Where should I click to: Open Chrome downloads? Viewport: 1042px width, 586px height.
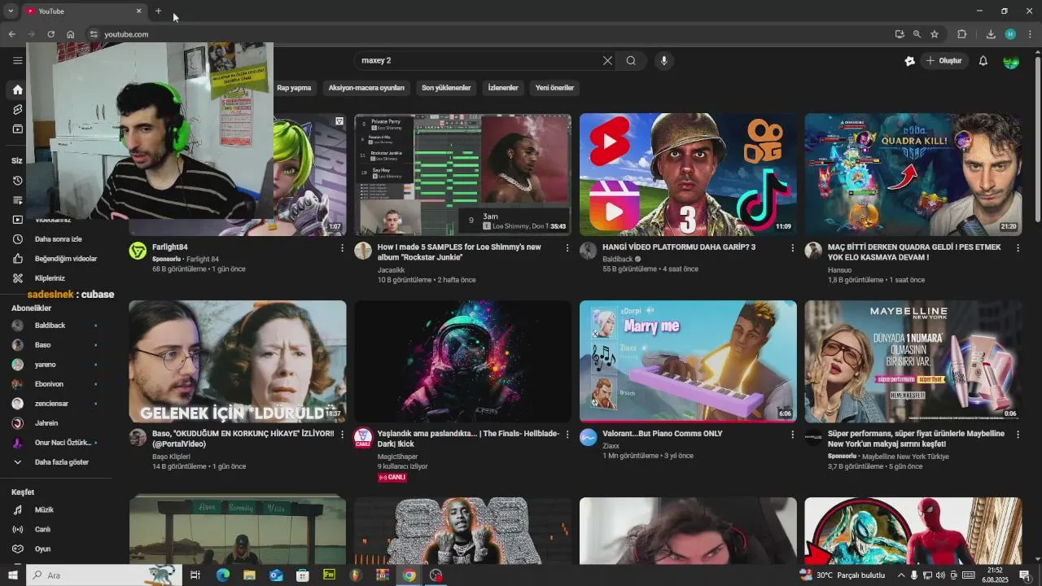tap(991, 34)
